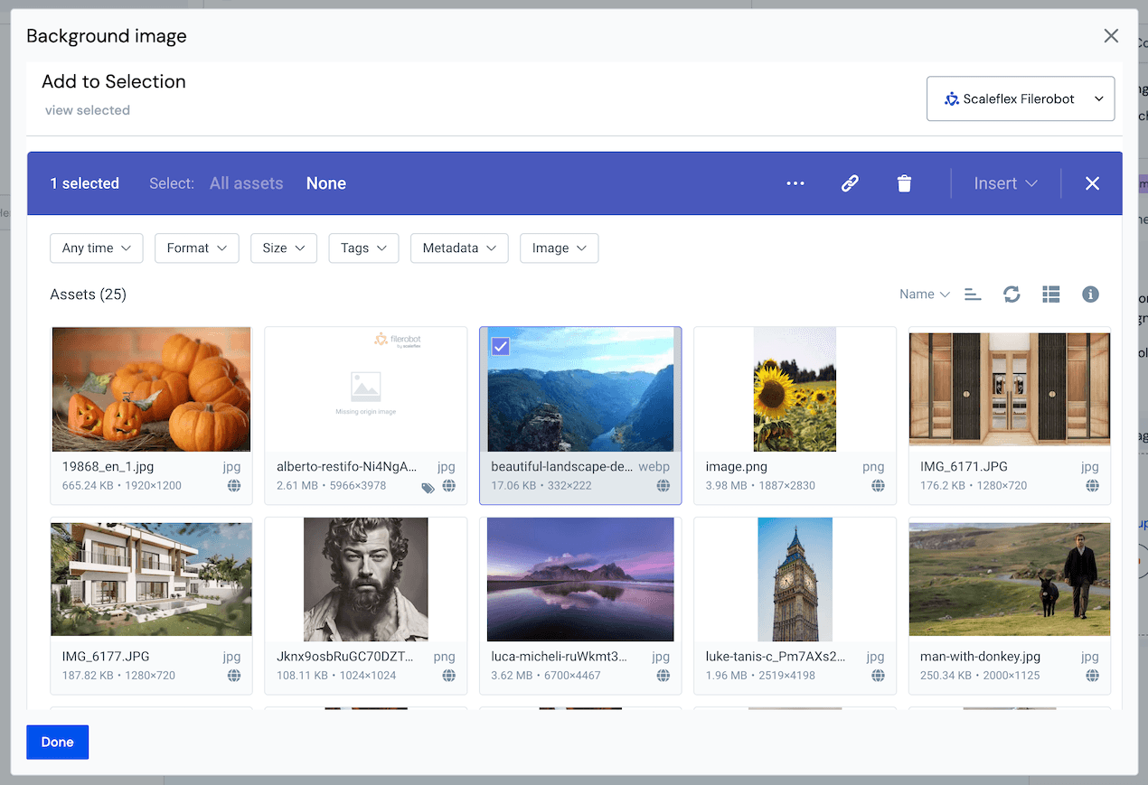Delete selected asset with the trash icon

(x=904, y=183)
